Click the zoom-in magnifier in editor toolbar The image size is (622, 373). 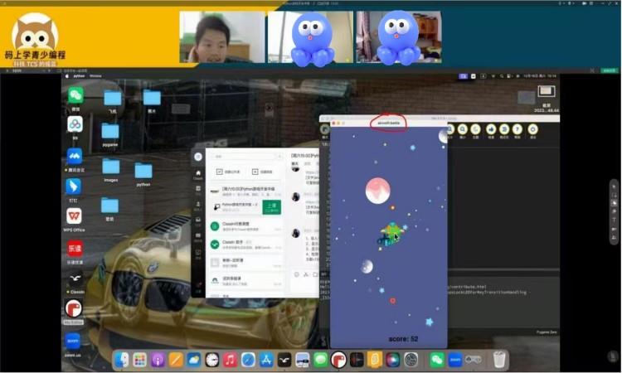(450, 129)
